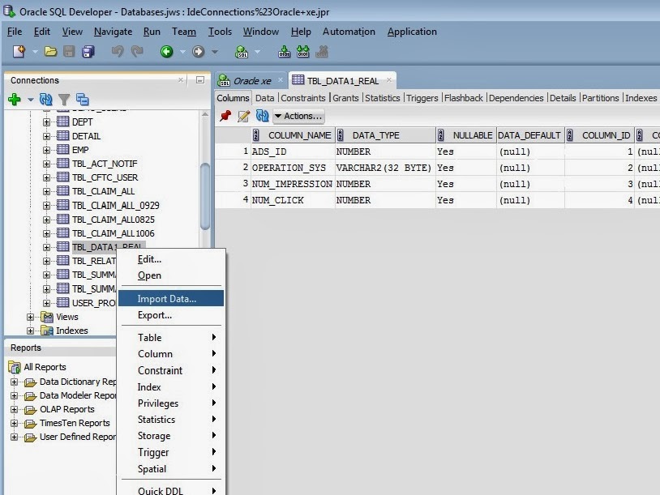Click the green plus New Connection icon

coord(15,100)
